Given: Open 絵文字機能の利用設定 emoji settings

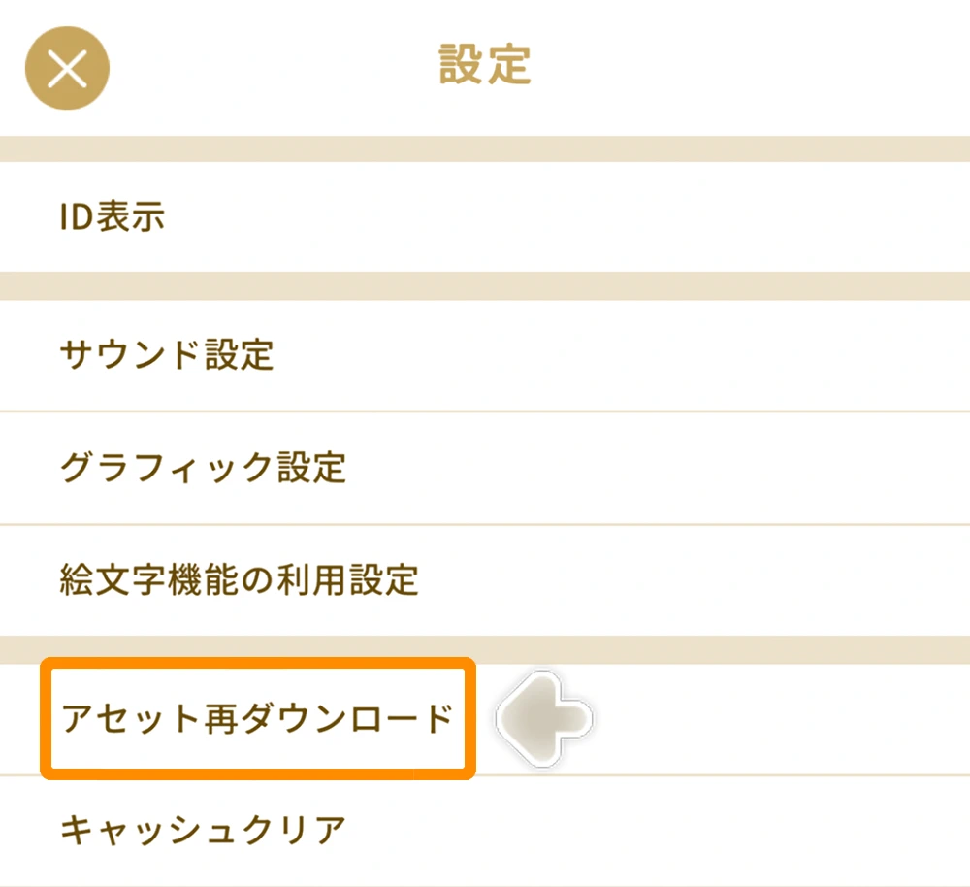Looking at the screenshot, I should click(485, 580).
